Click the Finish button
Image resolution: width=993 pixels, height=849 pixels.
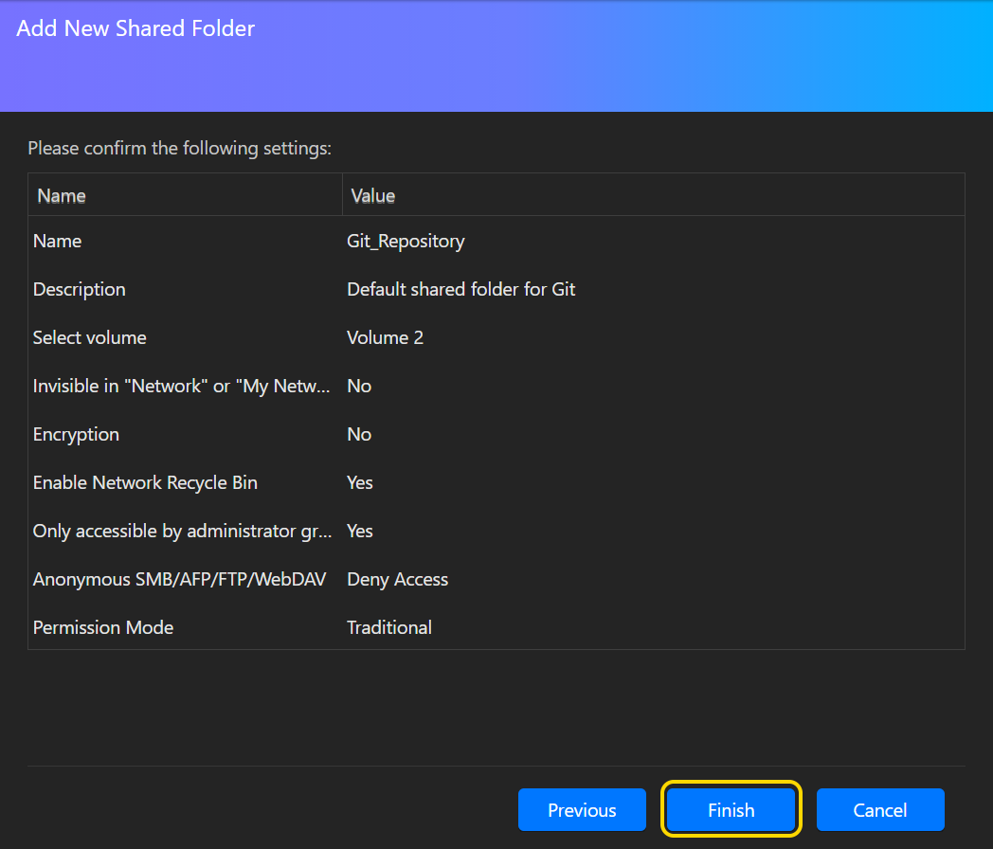(x=731, y=809)
